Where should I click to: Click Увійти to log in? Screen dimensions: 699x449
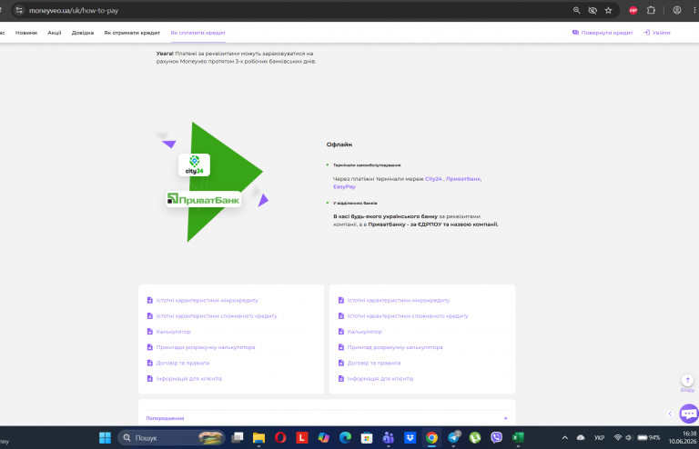click(x=657, y=33)
